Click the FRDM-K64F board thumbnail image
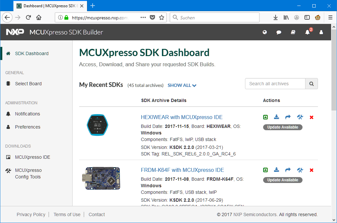This screenshot has width=337, height=223. [x=101, y=178]
